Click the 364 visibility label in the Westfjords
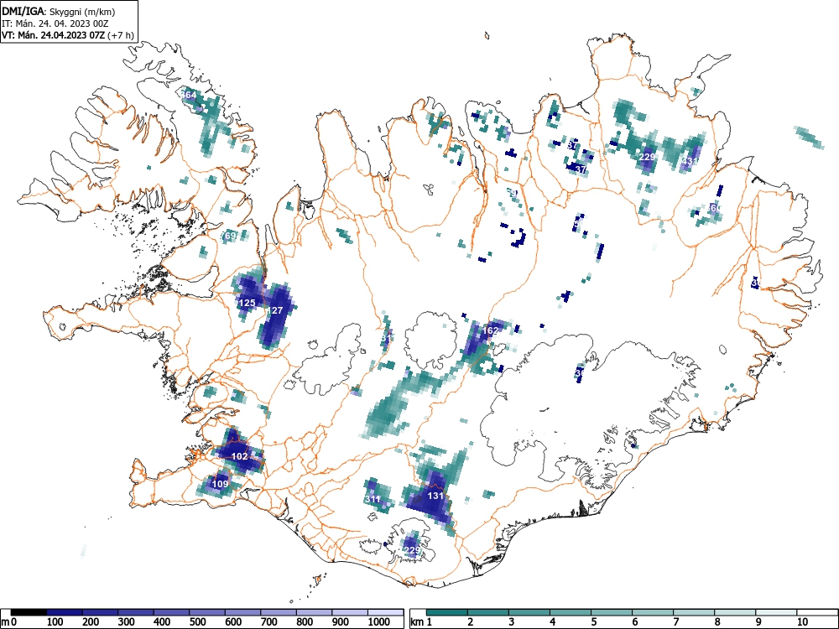The height and width of the screenshot is (629, 839). point(188,95)
